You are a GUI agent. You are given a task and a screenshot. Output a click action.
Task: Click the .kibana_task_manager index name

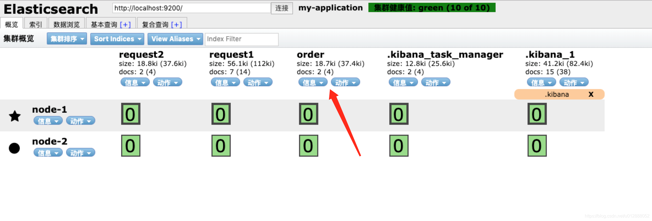[x=445, y=54]
